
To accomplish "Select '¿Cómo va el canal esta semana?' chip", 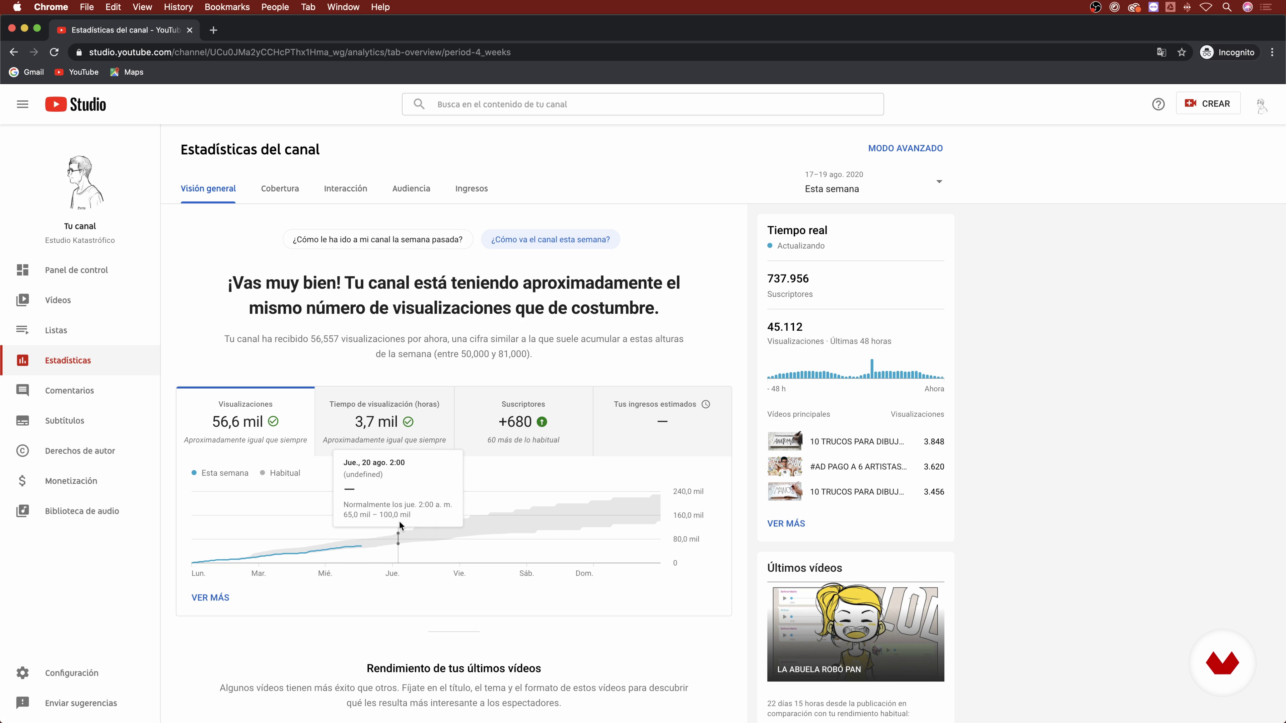I will pos(550,240).
